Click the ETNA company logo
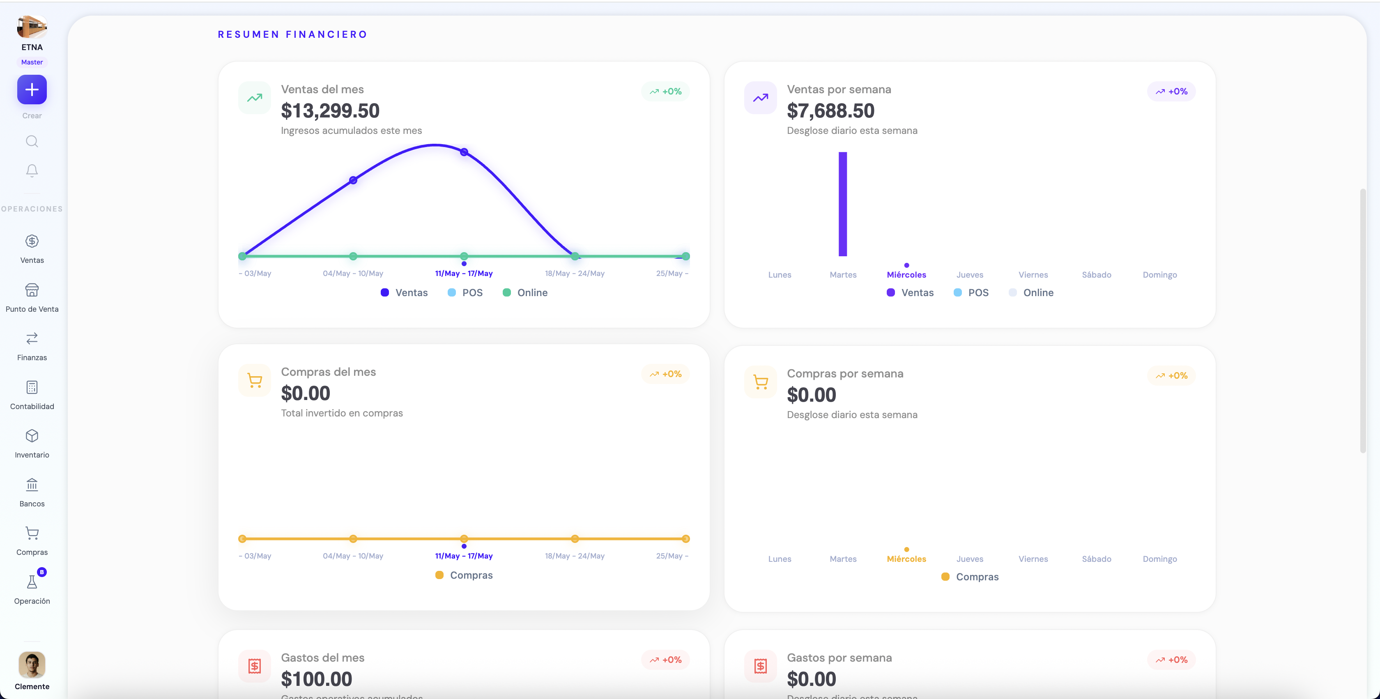 click(x=32, y=26)
